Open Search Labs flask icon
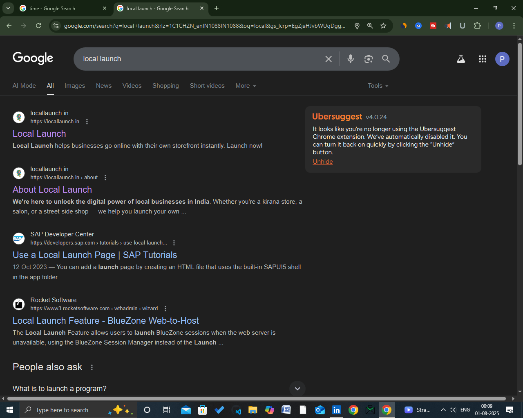523x418 pixels. click(x=461, y=59)
